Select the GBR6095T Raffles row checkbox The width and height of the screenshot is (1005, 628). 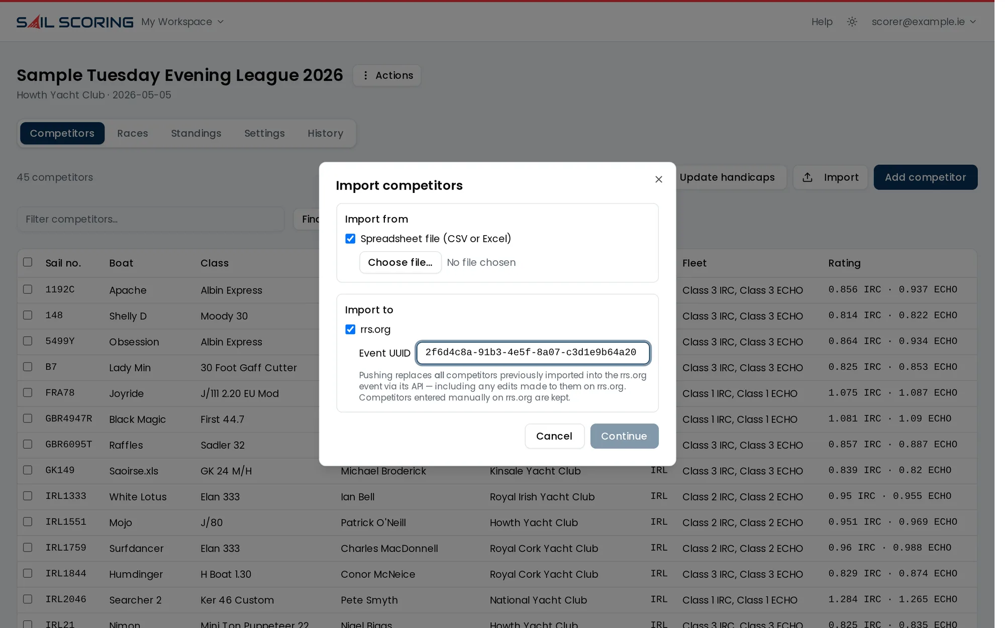point(28,444)
